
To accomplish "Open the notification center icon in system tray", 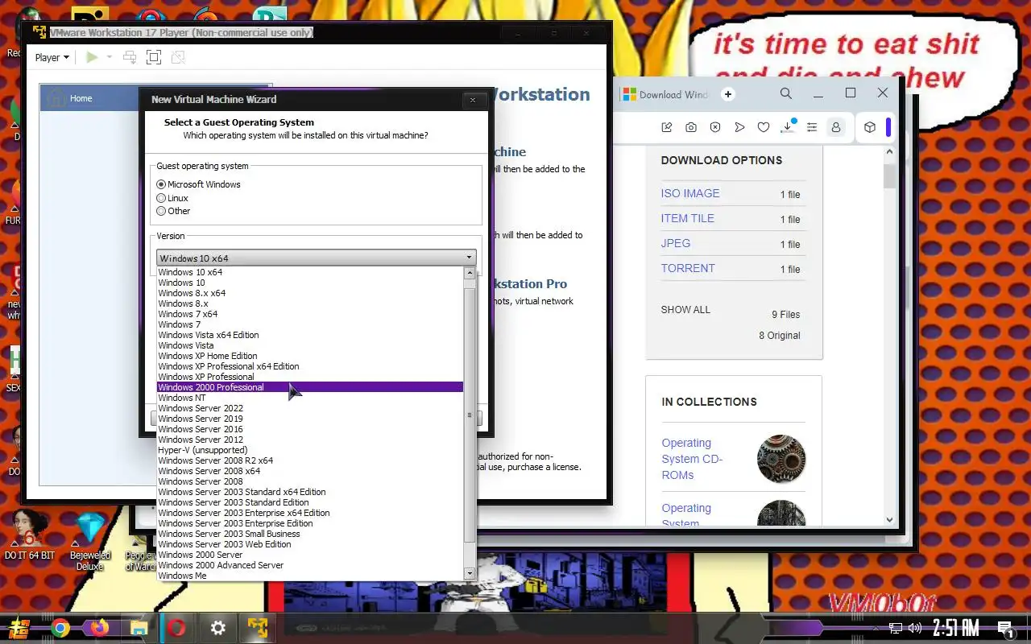I will click(1005, 628).
